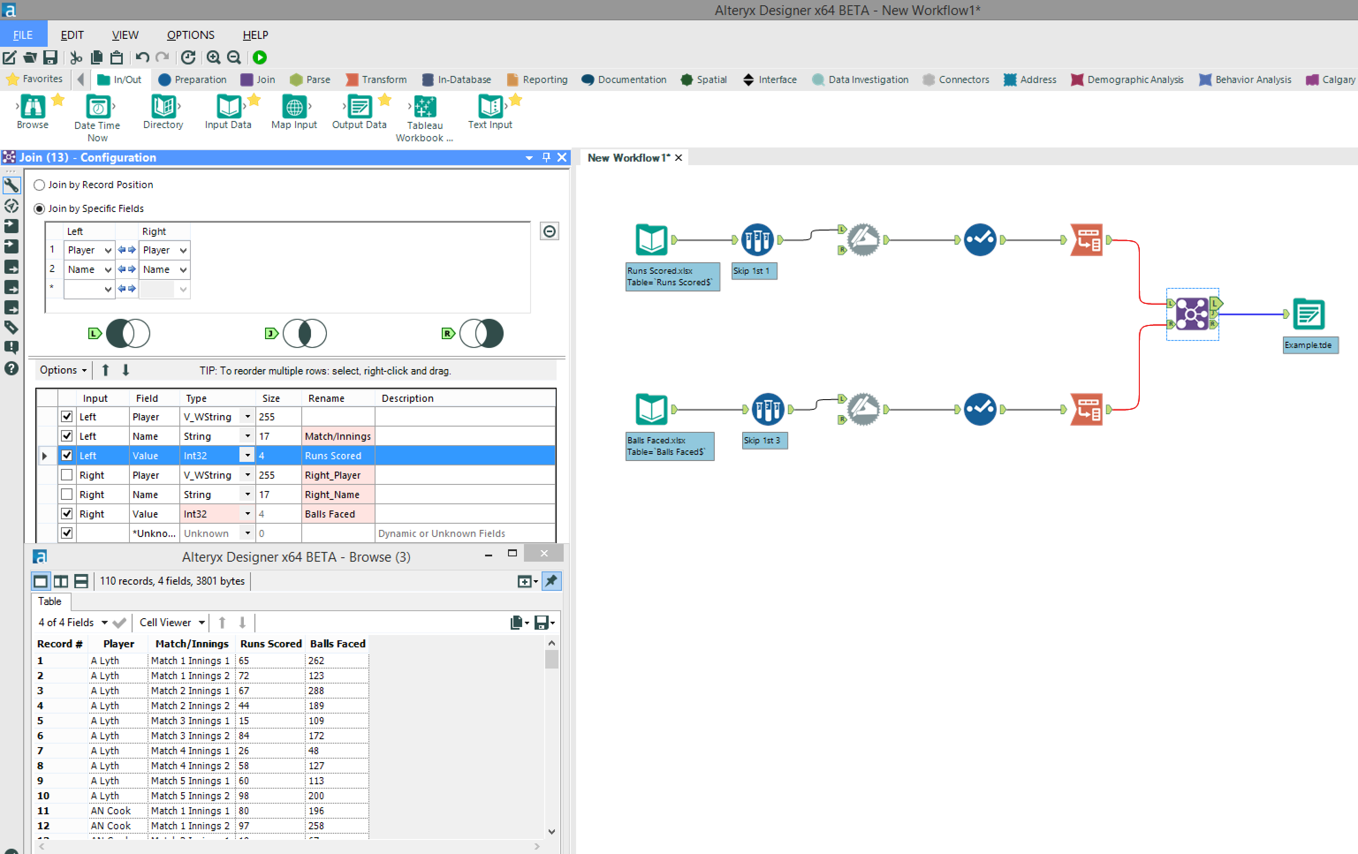
Task: Click the Save workflow toolbar icon
Action: (50, 57)
